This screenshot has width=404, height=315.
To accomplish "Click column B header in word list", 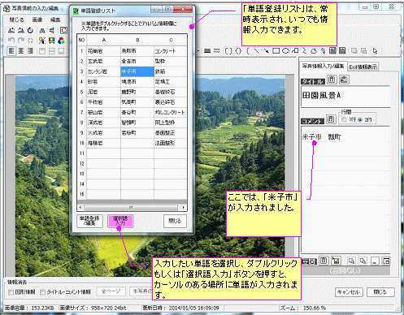I will click(x=137, y=40).
